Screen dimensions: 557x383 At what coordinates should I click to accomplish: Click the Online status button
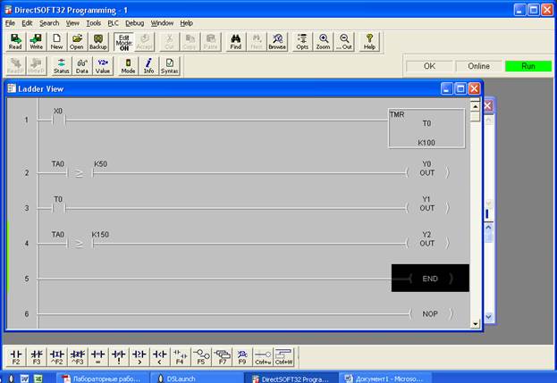tap(478, 66)
